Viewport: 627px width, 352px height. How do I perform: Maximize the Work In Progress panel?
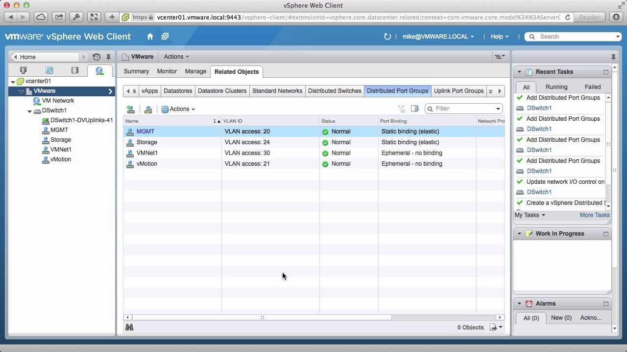point(606,234)
